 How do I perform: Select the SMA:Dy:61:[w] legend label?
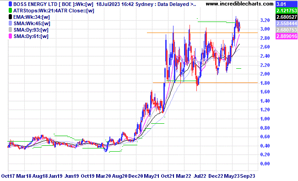[31, 36]
